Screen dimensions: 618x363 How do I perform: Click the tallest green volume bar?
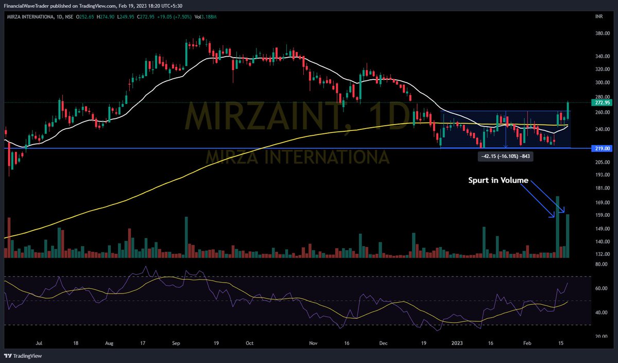pos(558,227)
